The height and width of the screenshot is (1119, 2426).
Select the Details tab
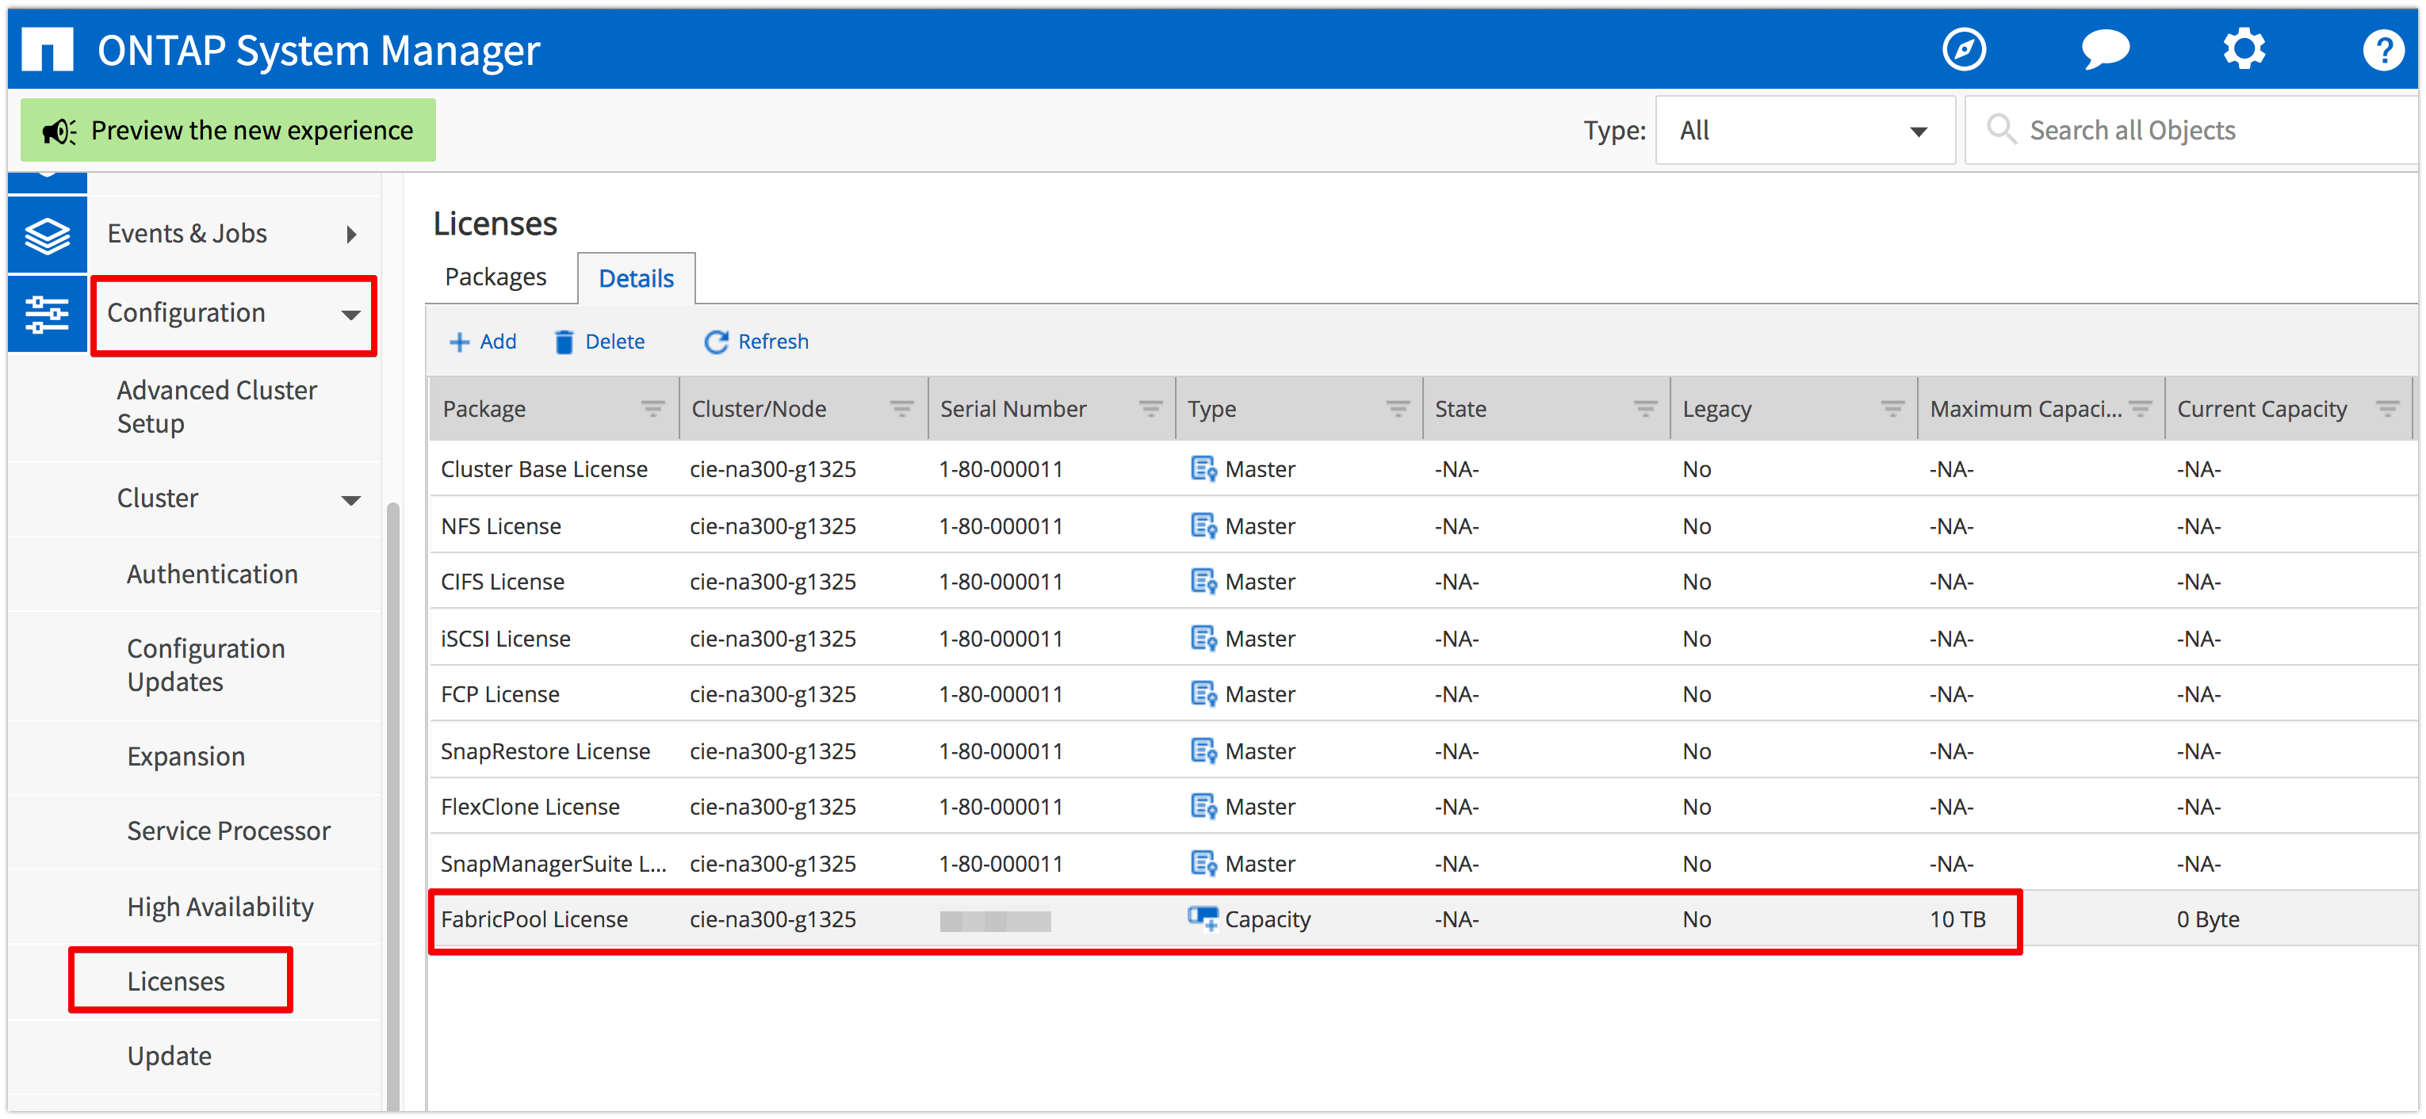pos(636,277)
